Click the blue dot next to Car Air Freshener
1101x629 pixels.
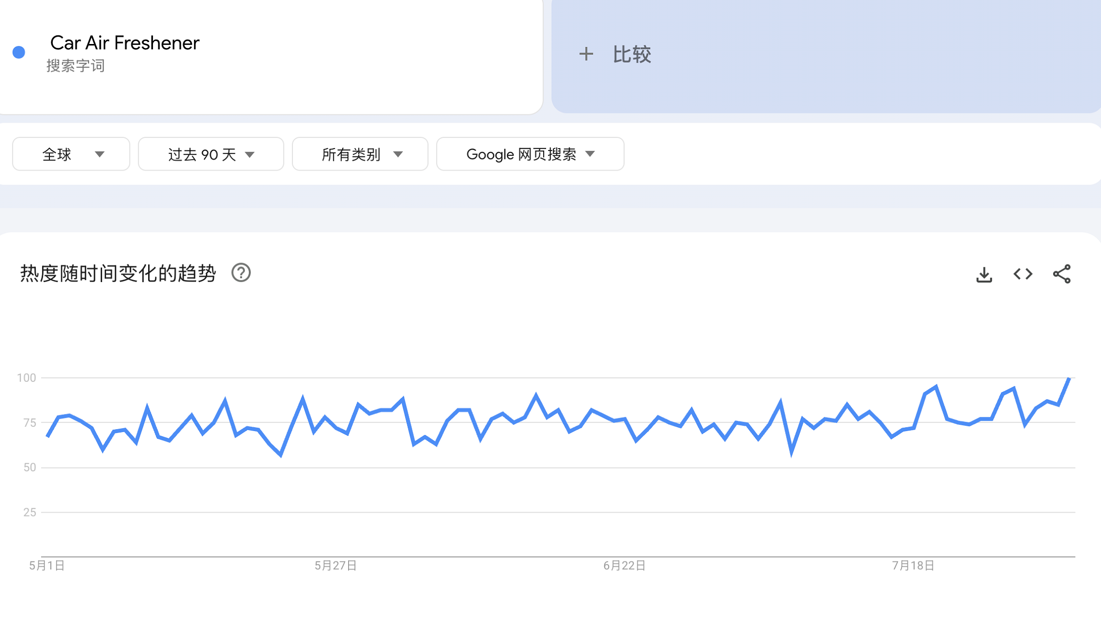pos(19,52)
